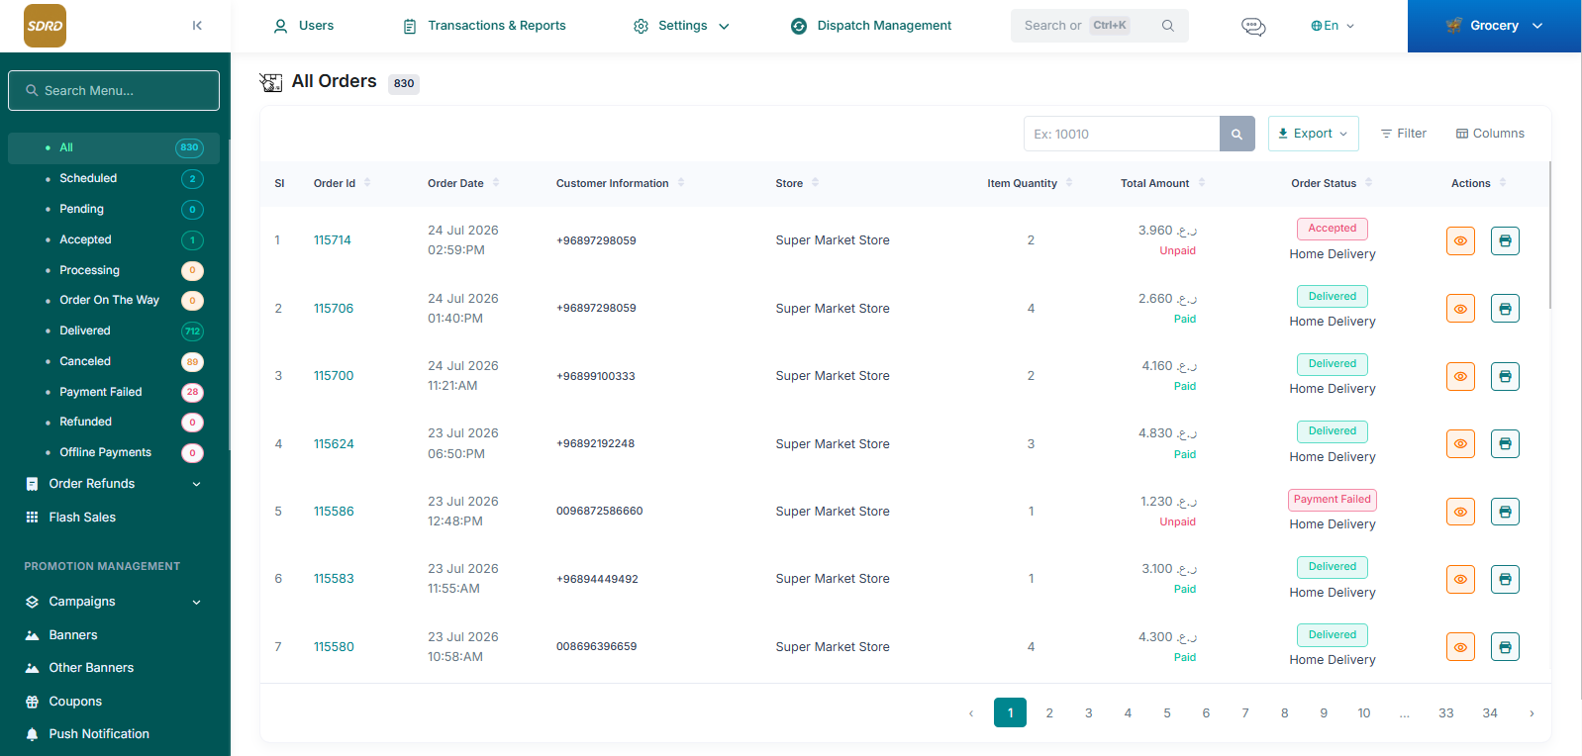Image resolution: width=1582 pixels, height=756 pixels.
Task: Print invoice for order 115586
Action: click(1505, 512)
